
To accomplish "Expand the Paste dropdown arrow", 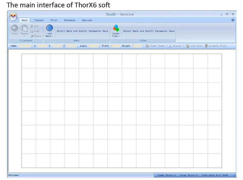I will (24, 36).
